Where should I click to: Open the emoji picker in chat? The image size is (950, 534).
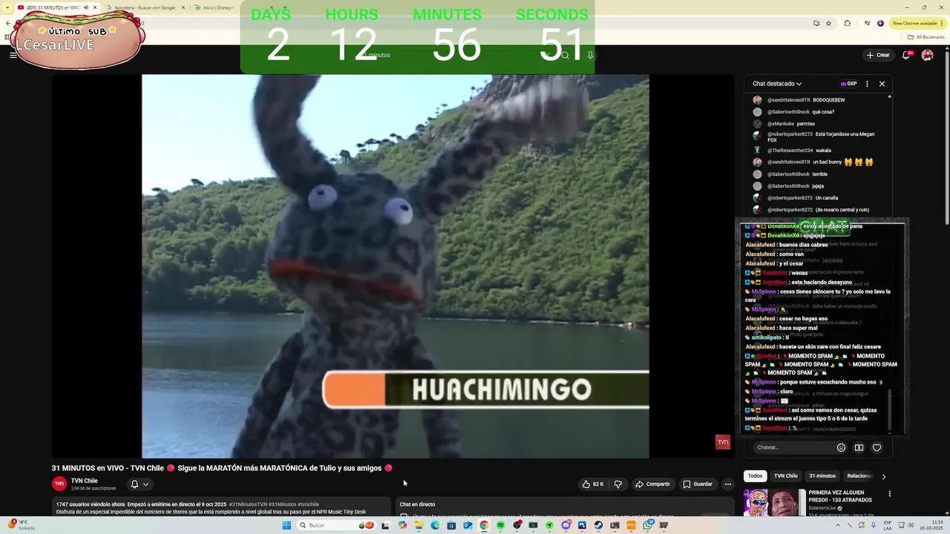coord(841,447)
